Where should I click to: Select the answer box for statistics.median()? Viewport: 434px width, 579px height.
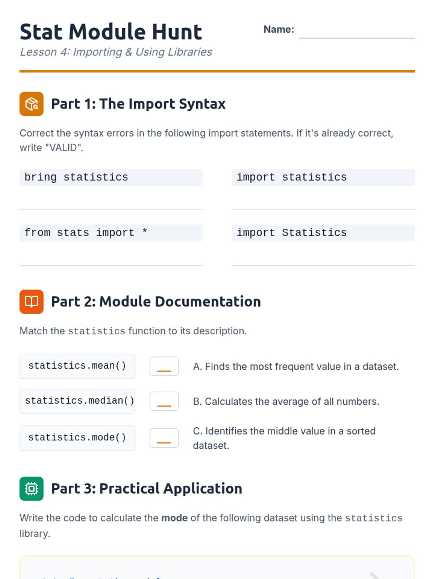tap(164, 401)
